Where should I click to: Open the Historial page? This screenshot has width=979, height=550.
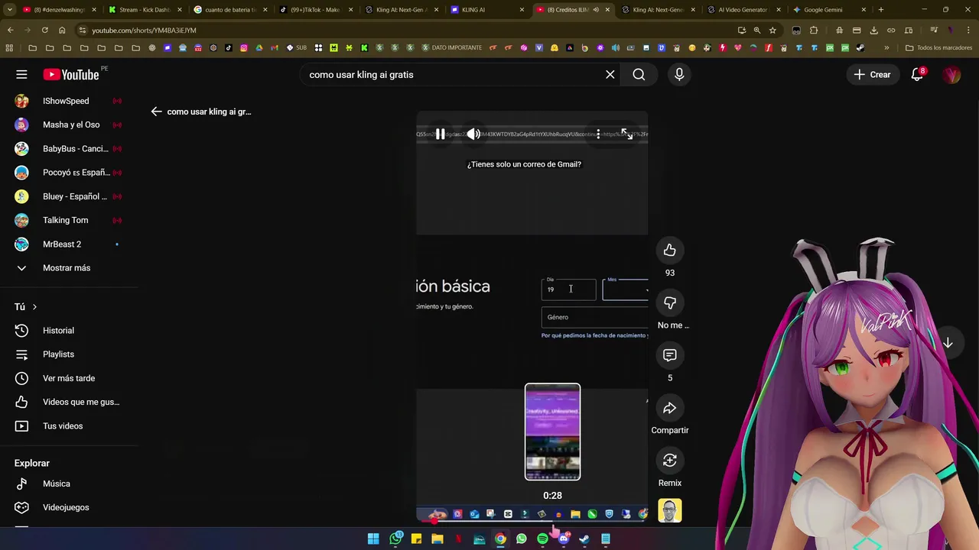pos(69,330)
